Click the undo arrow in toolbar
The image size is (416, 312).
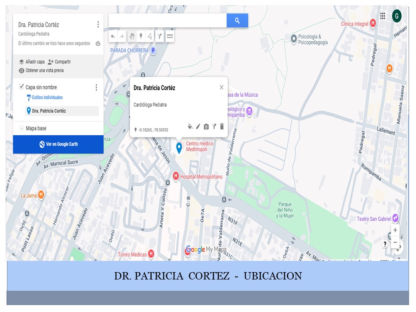113,36
